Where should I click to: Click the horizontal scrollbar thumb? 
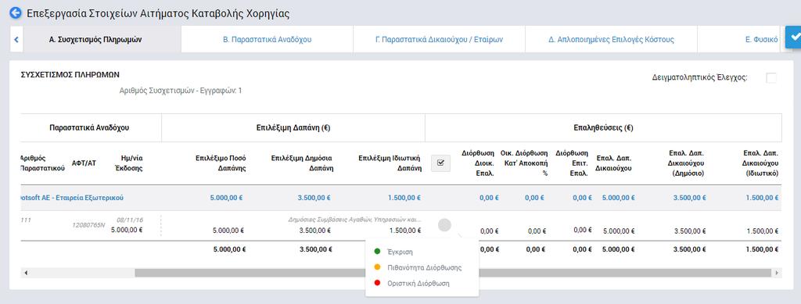click(453, 273)
